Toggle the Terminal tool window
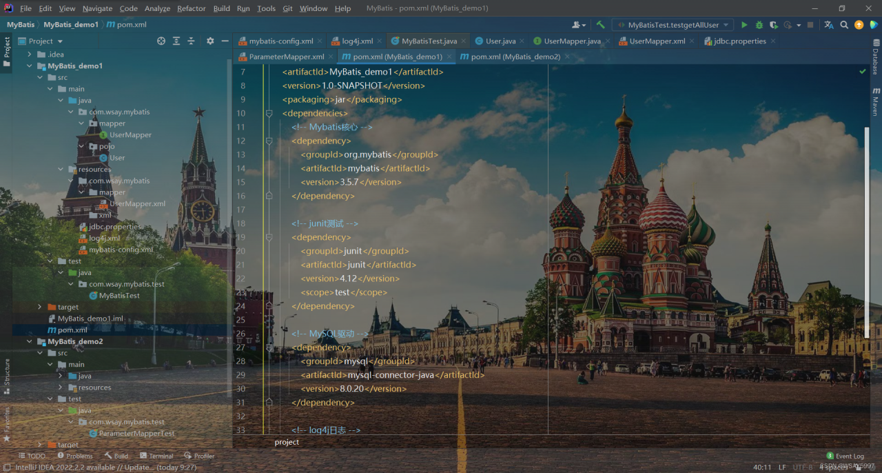882x473 pixels. click(x=156, y=456)
